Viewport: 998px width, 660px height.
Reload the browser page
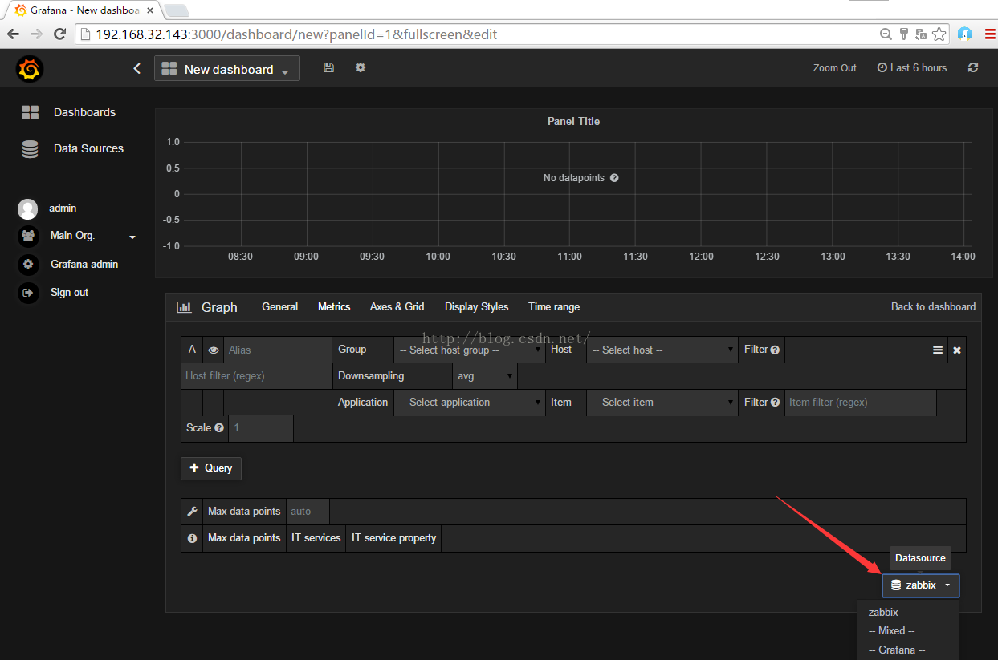tap(59, 34)
